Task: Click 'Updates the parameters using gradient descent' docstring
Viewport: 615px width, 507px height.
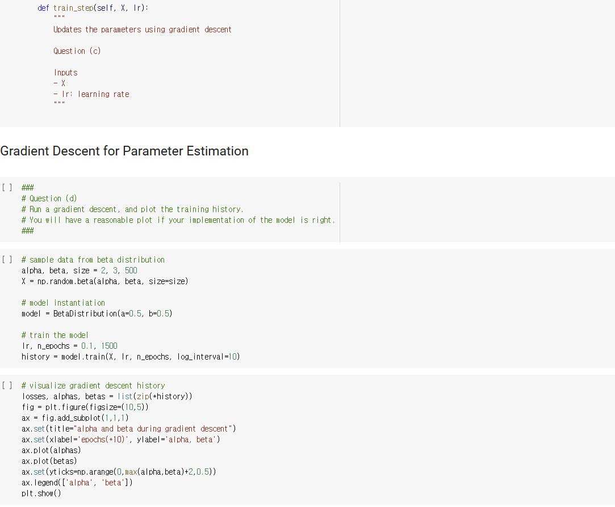Action: point(143,29)
